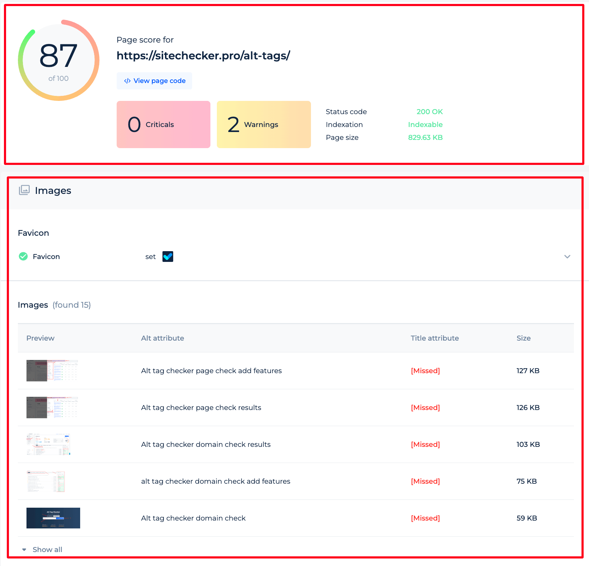The image size is (589, 566).
Task: Click the 126 KB size cell
Action: (528, 408)
